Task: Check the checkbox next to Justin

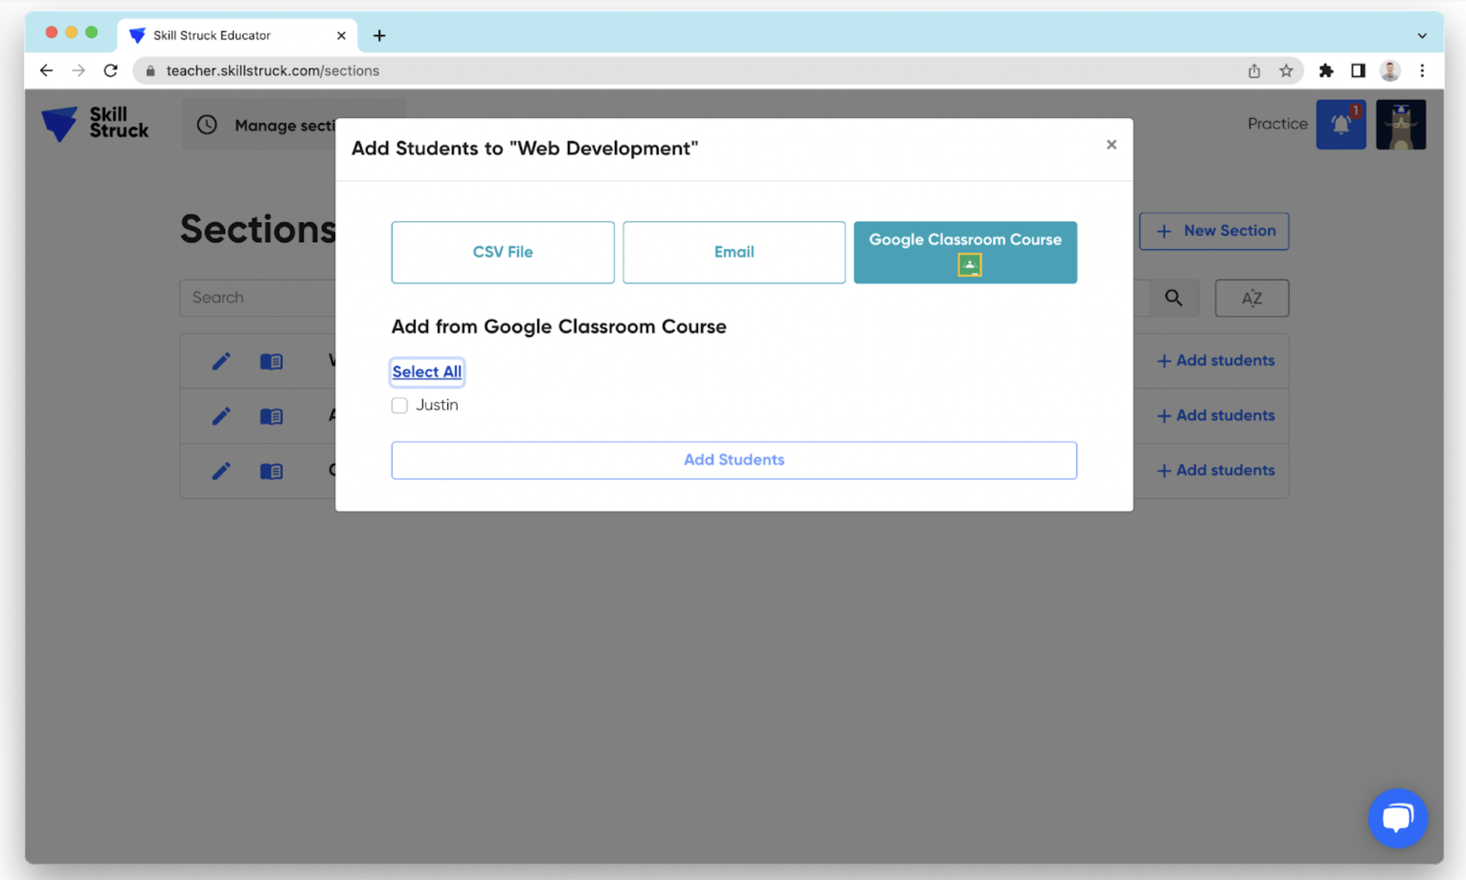Action: [x=399, y=405]
